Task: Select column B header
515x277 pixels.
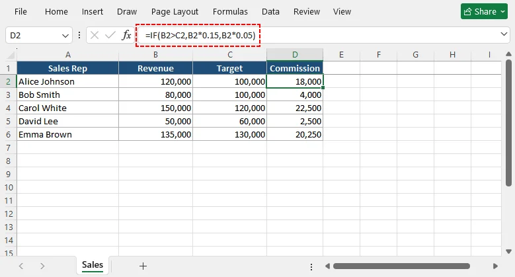Action: pos(155,55)
